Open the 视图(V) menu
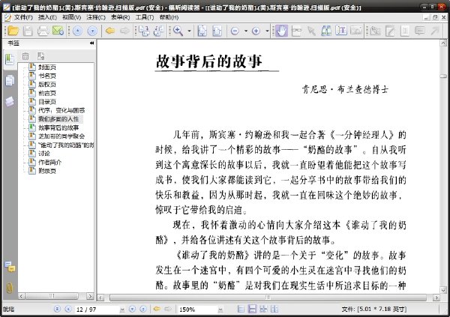 coord(71,17)
